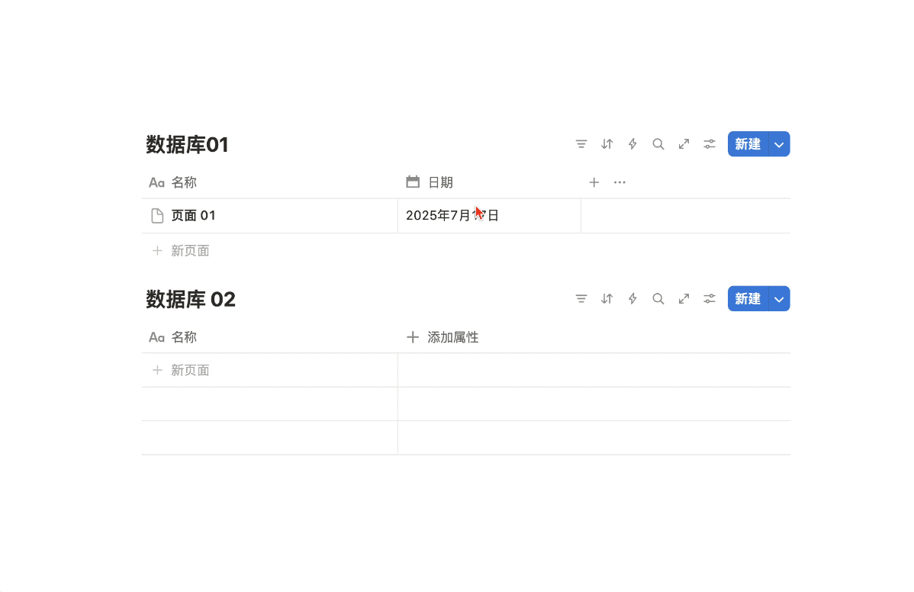Click the filter icon for 数据库 02
This screenshot has width=914, height=592.
(581, 299)
